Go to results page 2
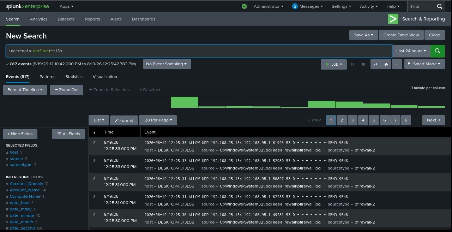452x232 pixels. 342,120
